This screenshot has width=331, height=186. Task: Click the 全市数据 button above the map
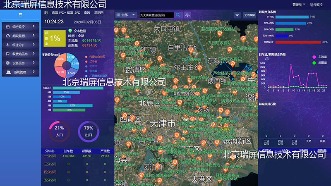(x=249, y=15)
